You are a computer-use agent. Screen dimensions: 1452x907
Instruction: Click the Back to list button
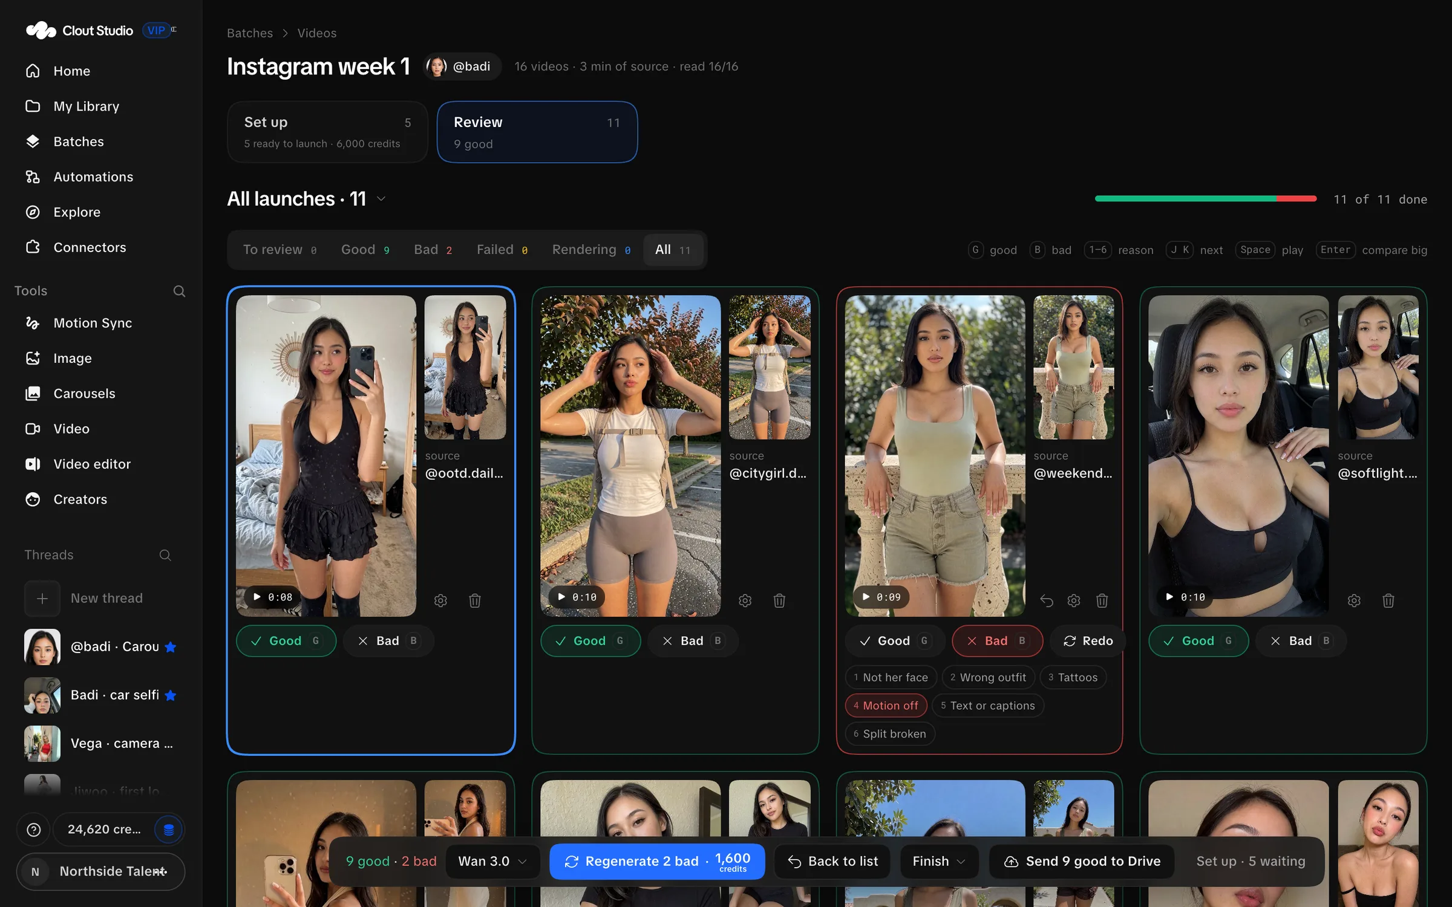point(832,861)
